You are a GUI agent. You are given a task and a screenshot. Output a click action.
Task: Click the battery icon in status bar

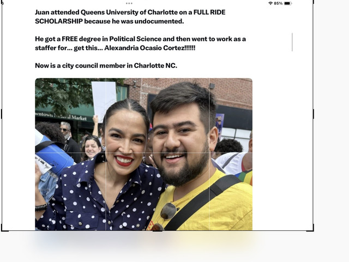(x=288, y=3)
